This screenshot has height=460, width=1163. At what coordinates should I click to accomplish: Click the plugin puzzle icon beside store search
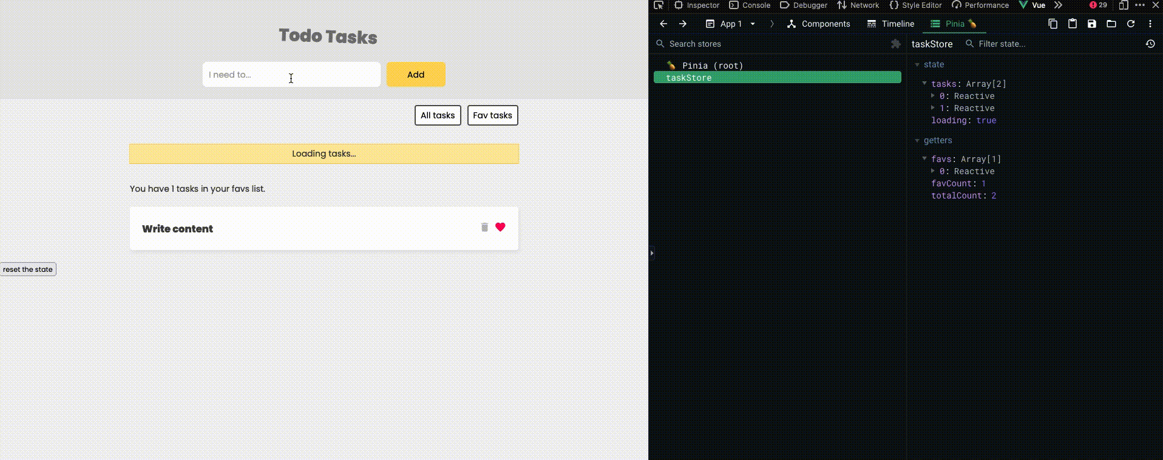(895, 44)
